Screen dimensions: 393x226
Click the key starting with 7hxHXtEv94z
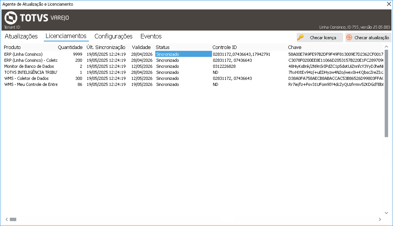click(336, 72)
